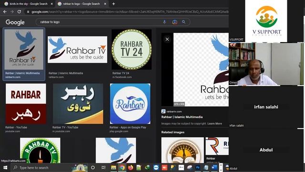Open the Urdu Rahbar TV YouTube thumbnail

(78, 104)
